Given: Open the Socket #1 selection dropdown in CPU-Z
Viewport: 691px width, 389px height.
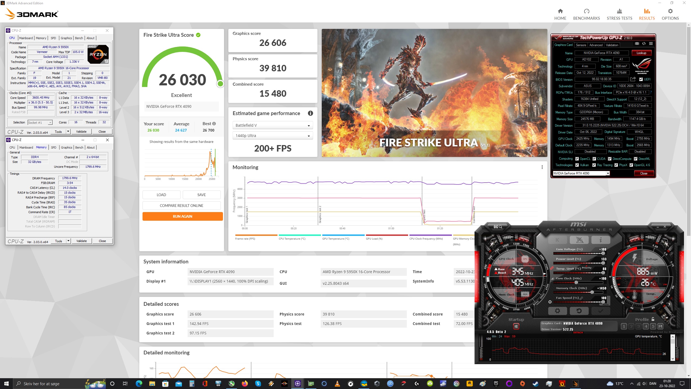Looking at the screenshot, I should (x=40, y=122).
